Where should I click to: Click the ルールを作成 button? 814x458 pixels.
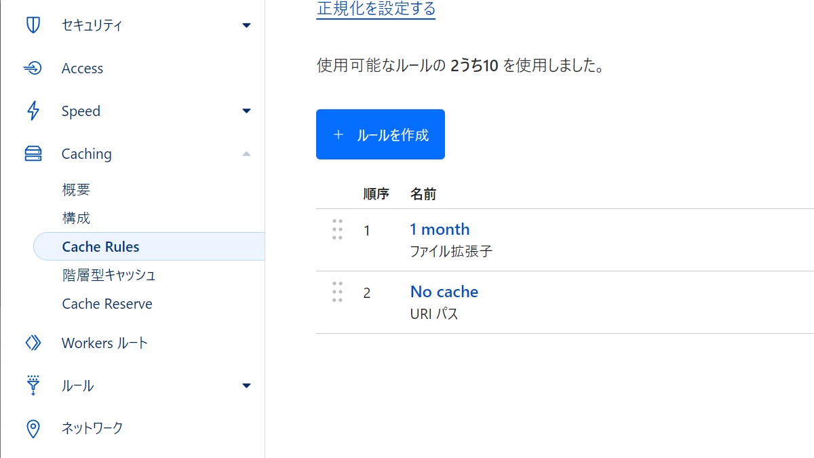pos(381,134)
